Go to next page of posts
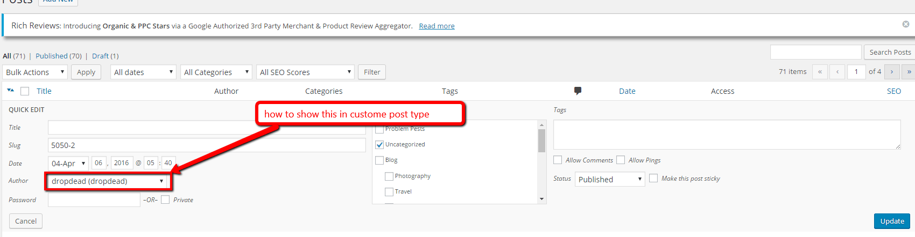 tap(892, 72)
